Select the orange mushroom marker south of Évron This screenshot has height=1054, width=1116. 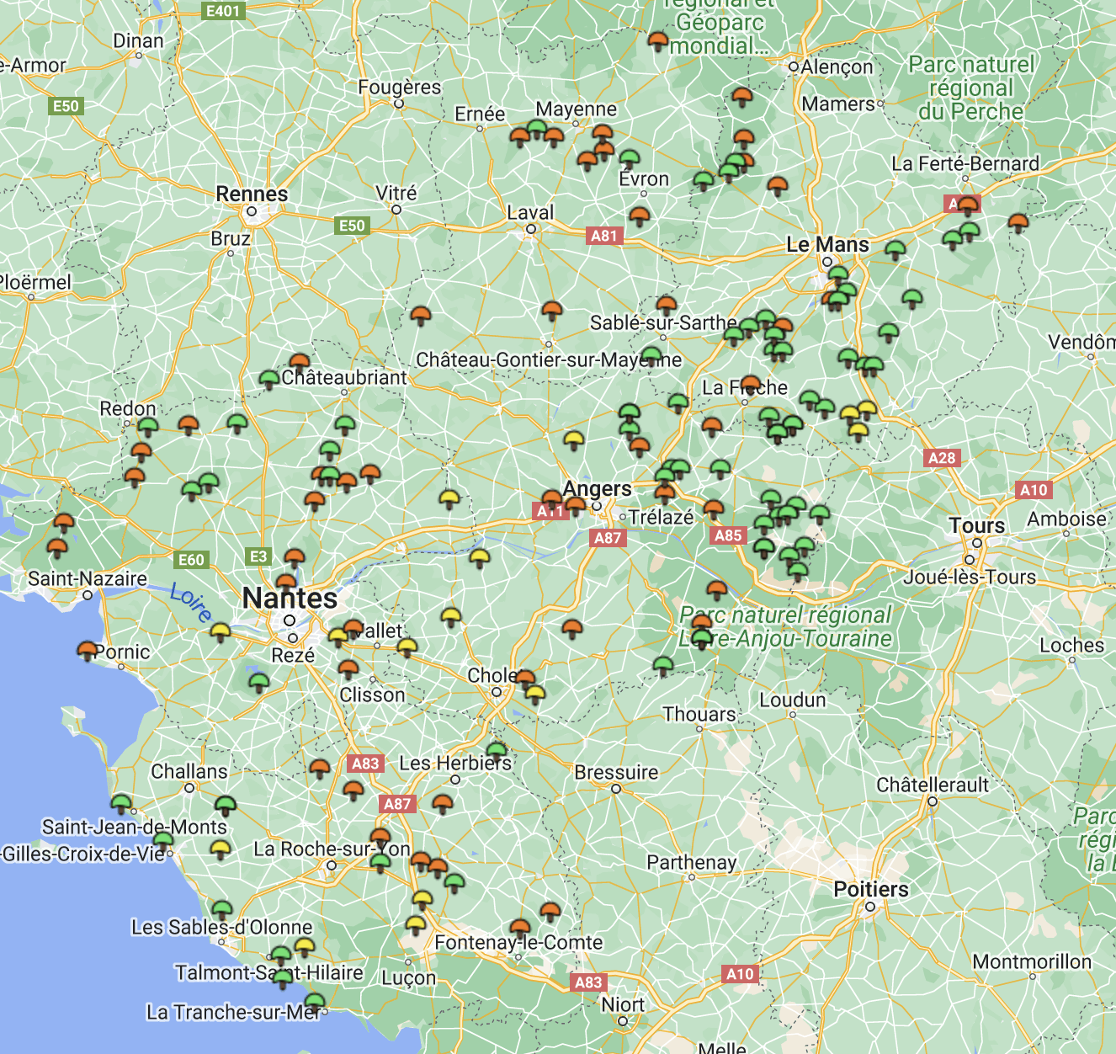(640, 216)
